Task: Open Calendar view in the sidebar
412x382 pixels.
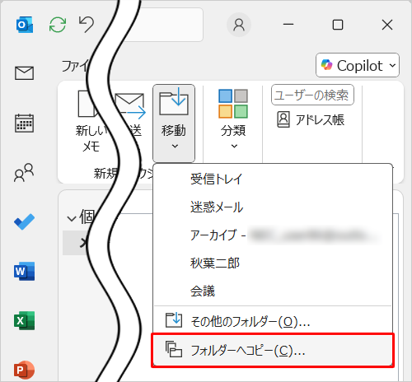Action: (x=24, y=123)
